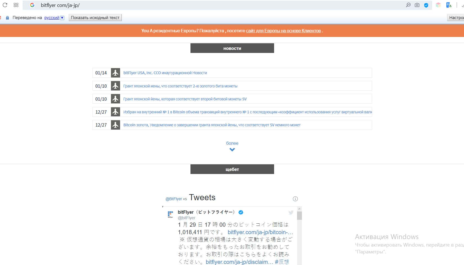Viewport: 464px width, 265px height.
Task: Open Избран на внутренний № 1 news link
Action: [x=247, y=112]
